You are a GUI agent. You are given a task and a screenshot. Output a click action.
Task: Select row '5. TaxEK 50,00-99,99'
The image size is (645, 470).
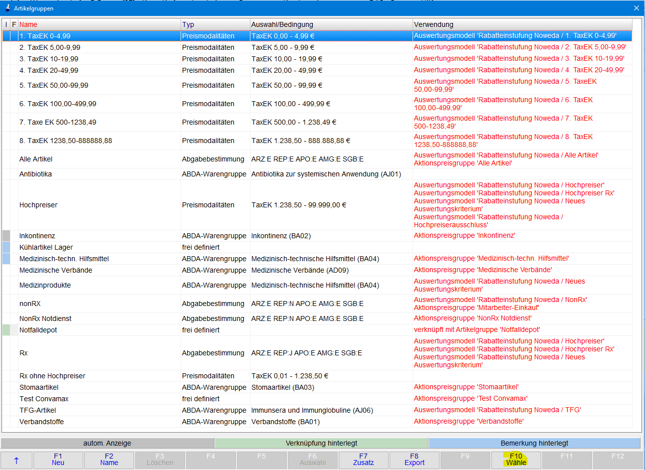coord(317,85)
